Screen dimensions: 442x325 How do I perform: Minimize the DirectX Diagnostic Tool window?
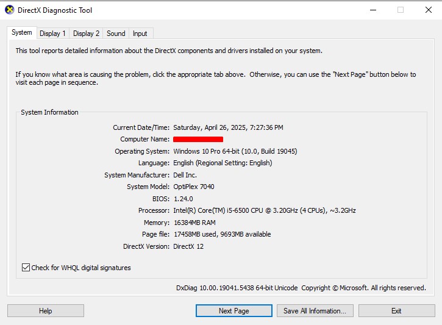point(373,10)
